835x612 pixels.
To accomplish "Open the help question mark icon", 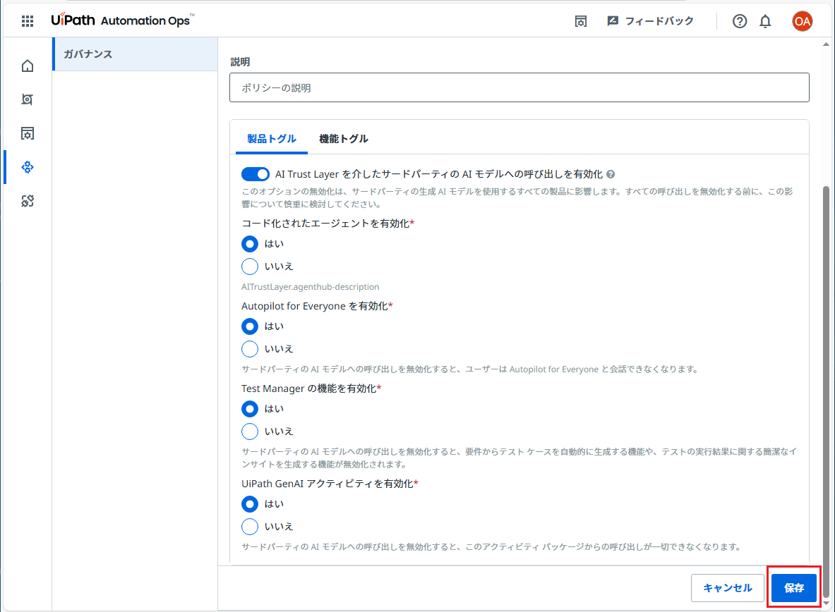I will [x=739, y=21].
